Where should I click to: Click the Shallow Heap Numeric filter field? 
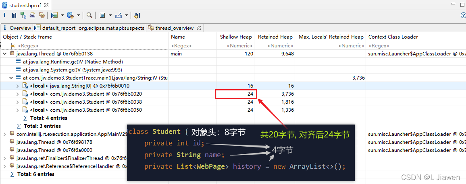(x=235, y=46)
